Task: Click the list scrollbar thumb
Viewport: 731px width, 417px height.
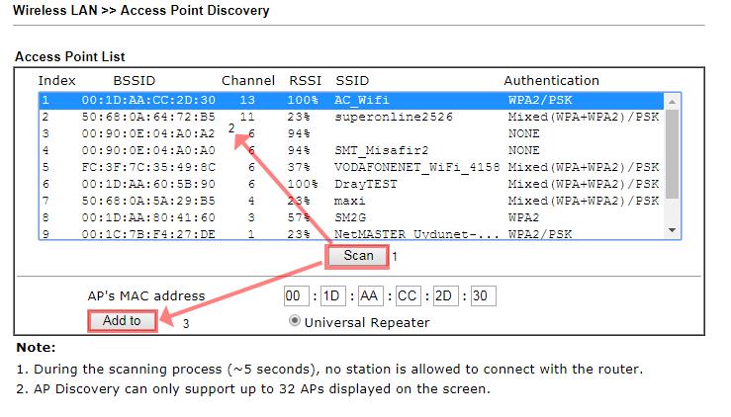Action: 673,153
